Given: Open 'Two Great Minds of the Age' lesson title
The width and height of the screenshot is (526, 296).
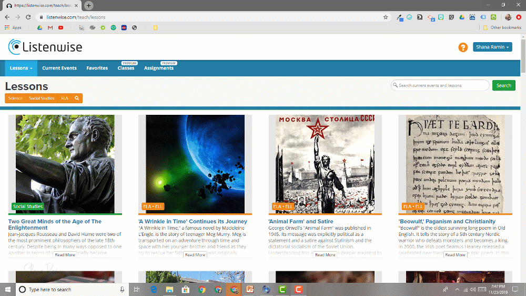Looking at the screenshot, I should (55, 224).
